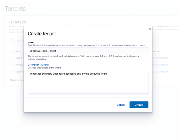Screen dimensions: 180x140
Task: Toggle the select-all tenants header checkbox
Action: pos(11,51)
